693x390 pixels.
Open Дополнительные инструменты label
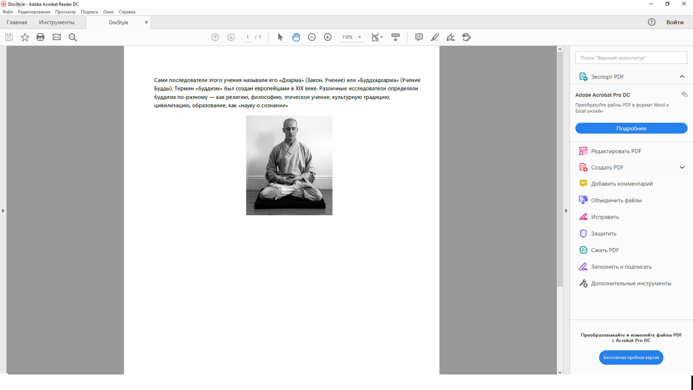[631, 283]
